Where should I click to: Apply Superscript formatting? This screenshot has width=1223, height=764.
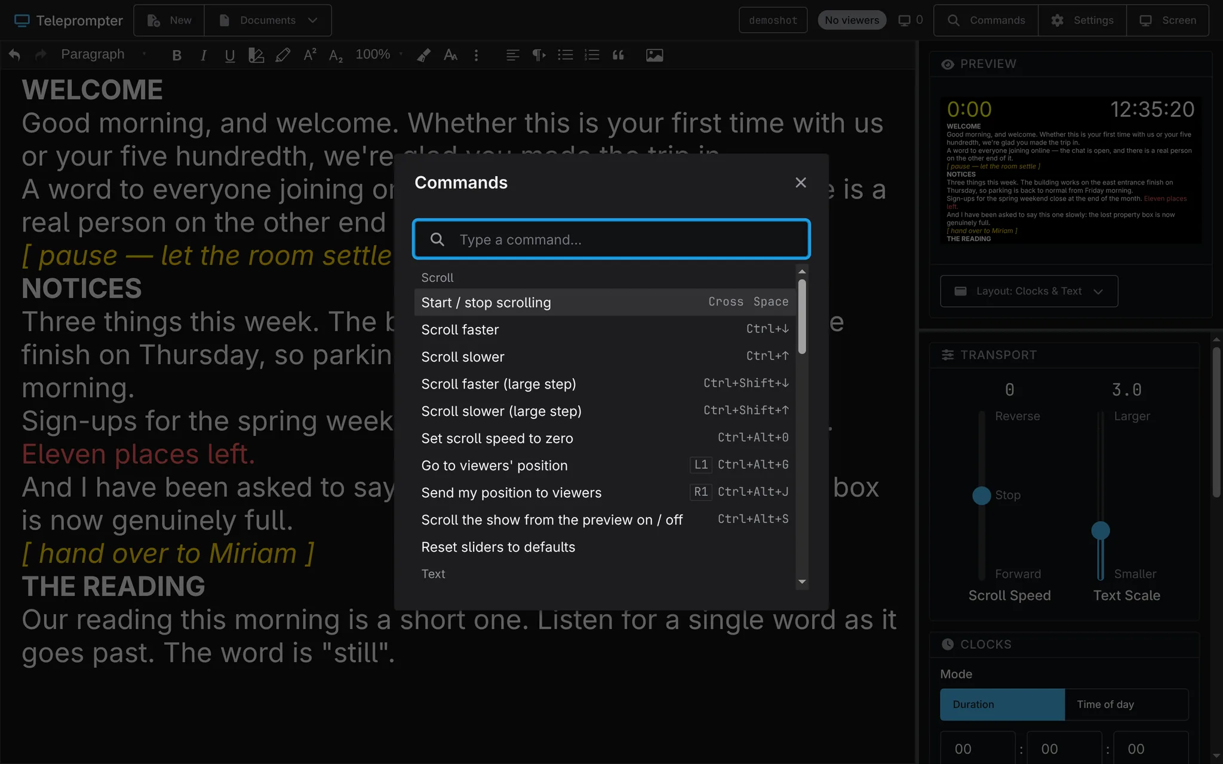click(310, 55)
